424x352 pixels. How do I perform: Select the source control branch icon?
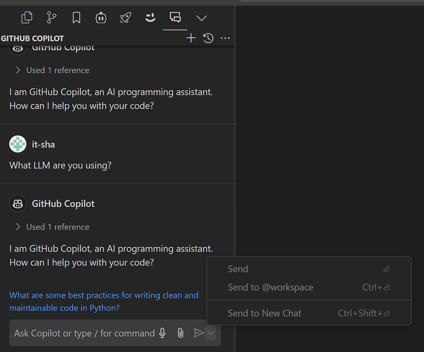click(51, 17)
